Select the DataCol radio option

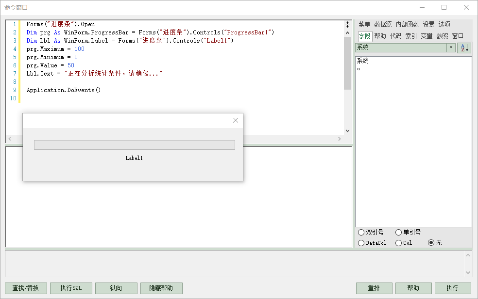372,243
